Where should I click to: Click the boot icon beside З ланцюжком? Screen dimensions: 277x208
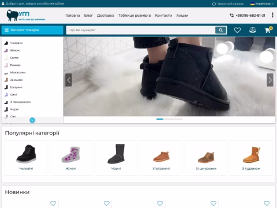pos(6,102)
